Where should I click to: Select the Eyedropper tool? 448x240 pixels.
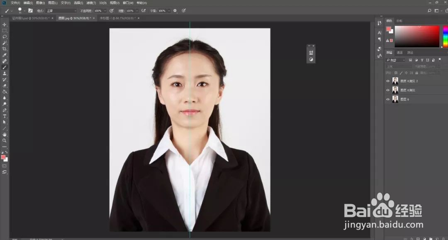[4, 55]
